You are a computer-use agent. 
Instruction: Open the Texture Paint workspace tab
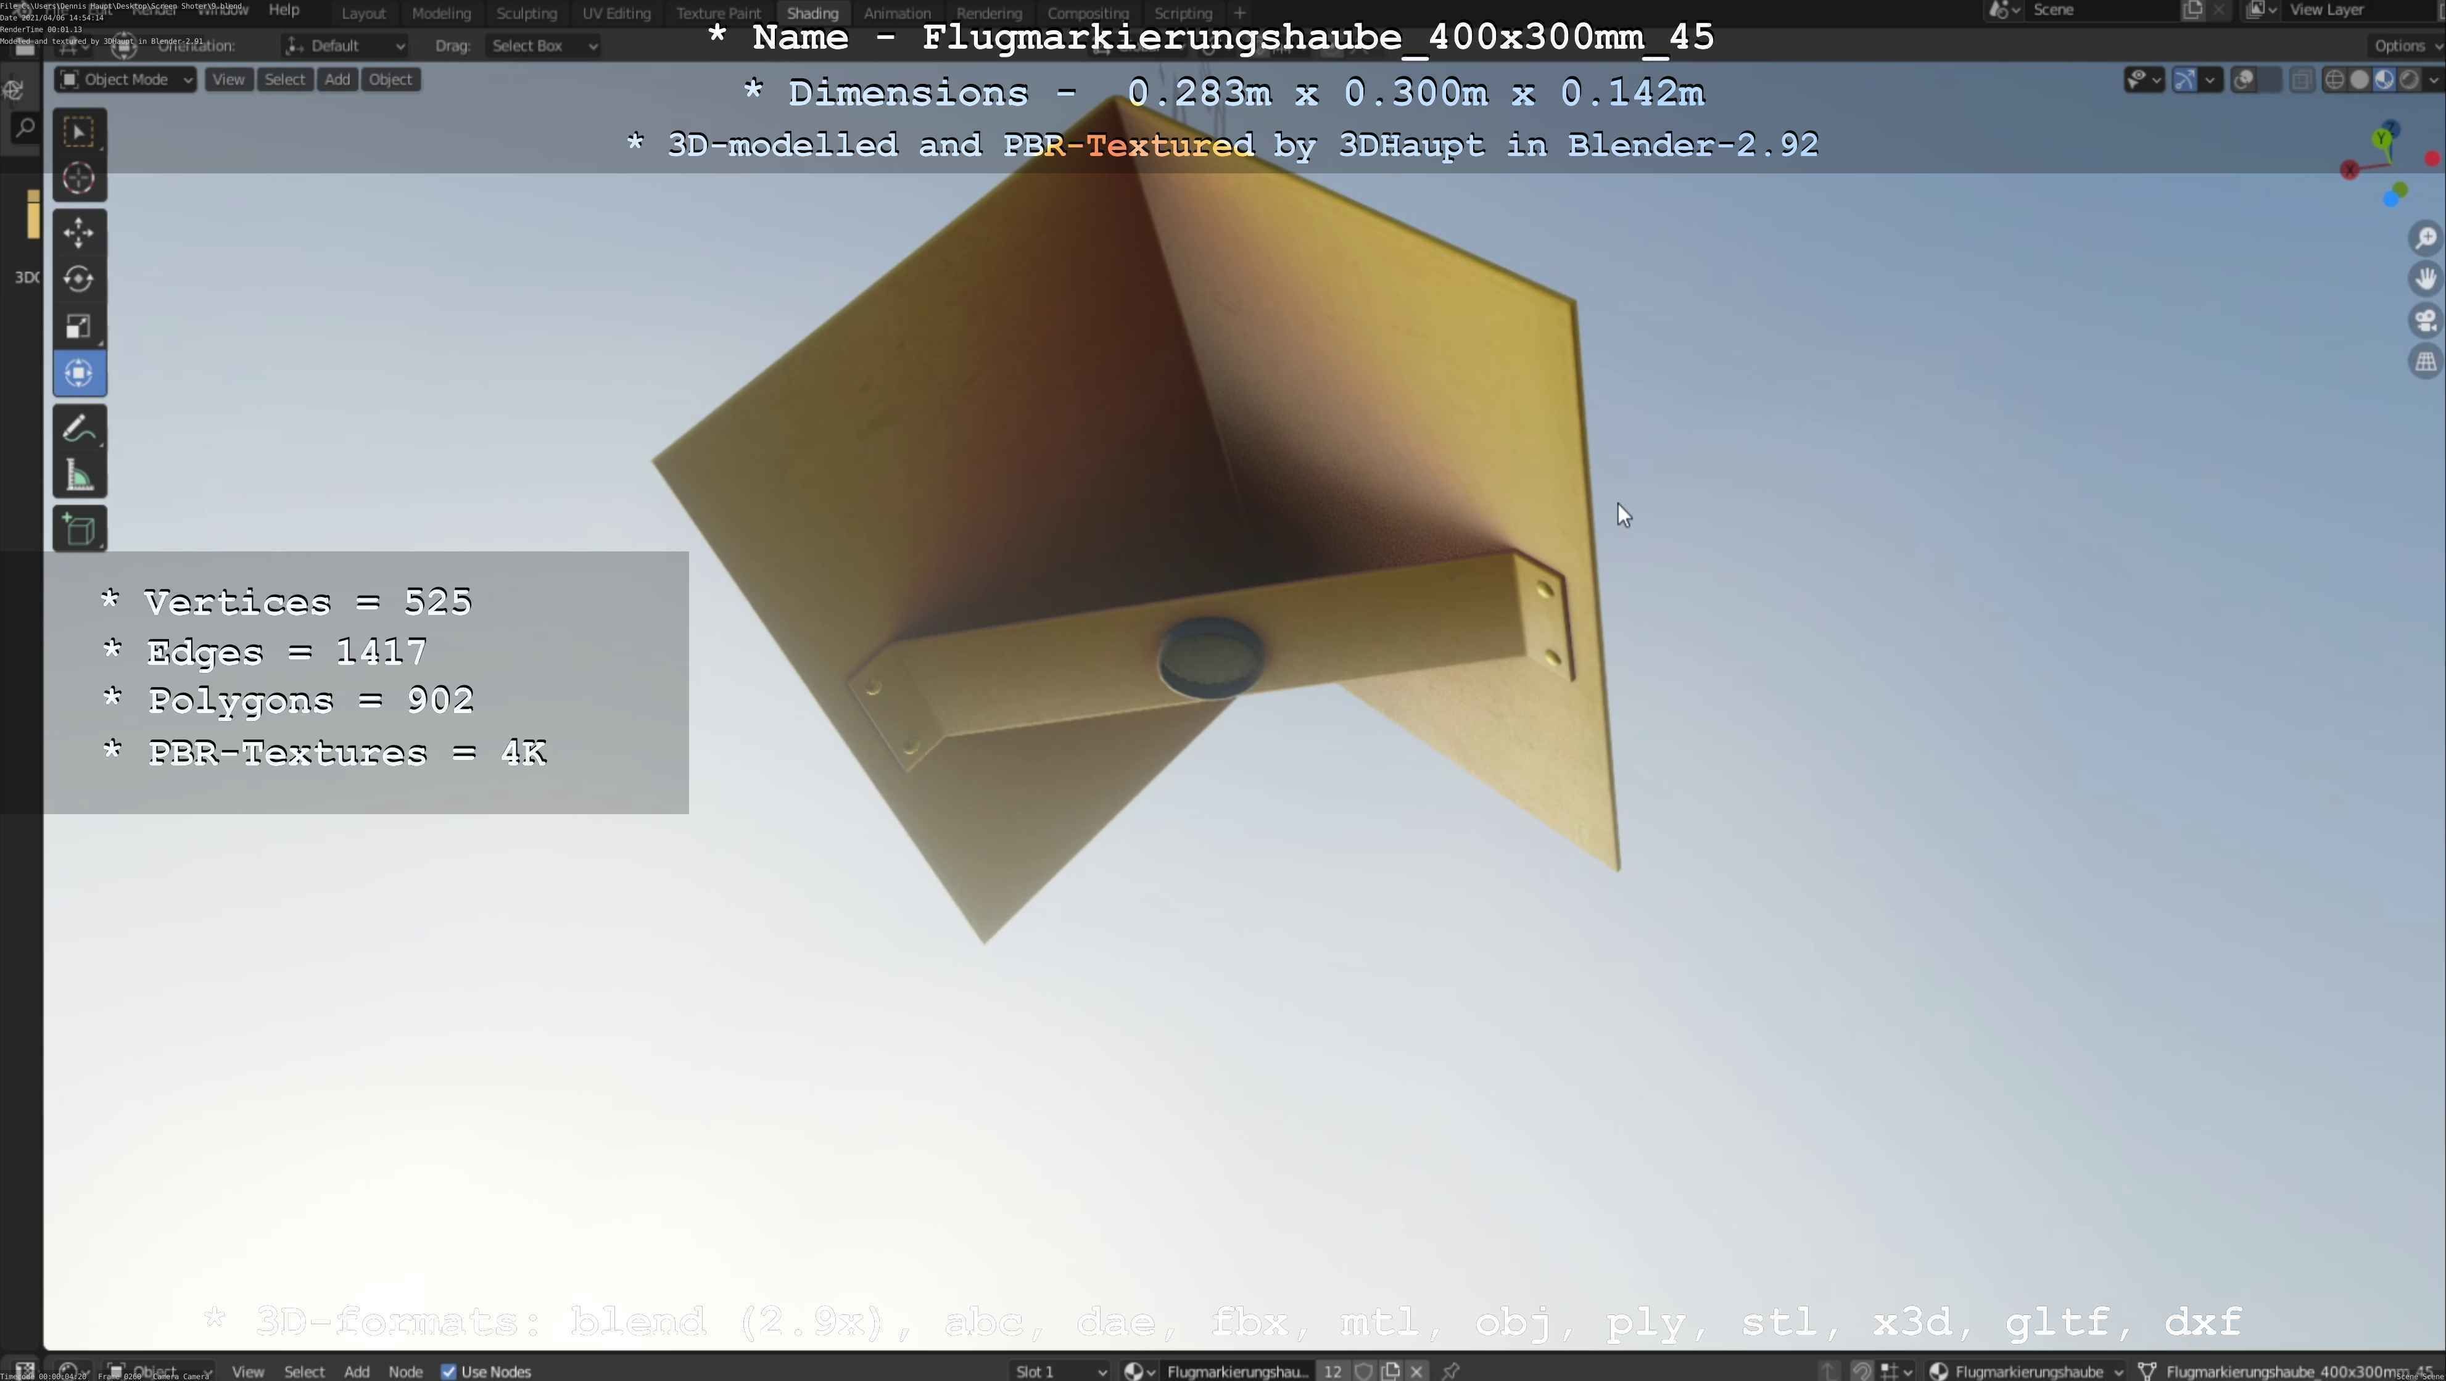719,14
